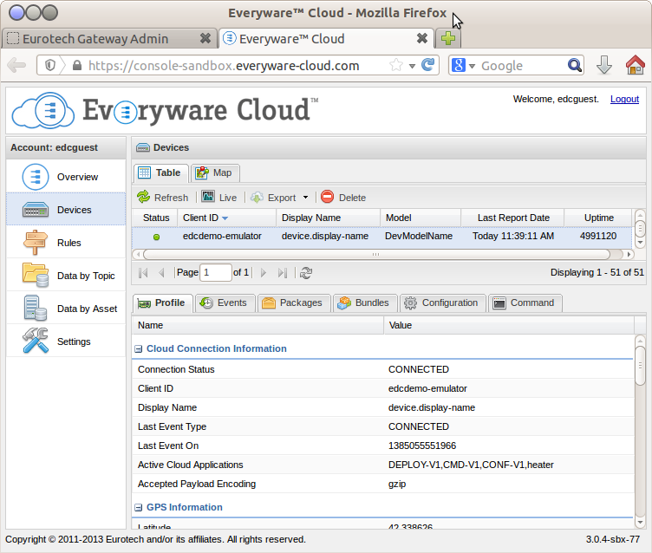Go to first page pagination icon
This screenshot has width=652, height=553.
pos(143,273)
